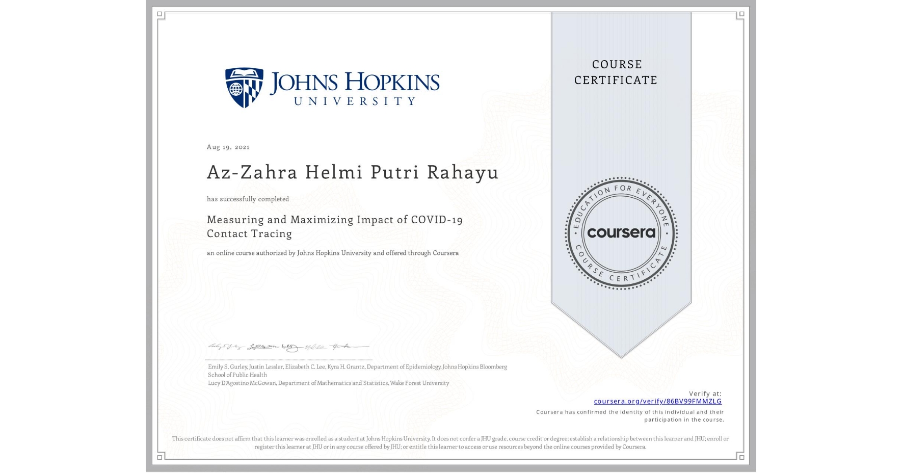Select the recipient name Az-Zahra Helmi Putri Rahayu

pyautogui.click(x=353, y=173)
